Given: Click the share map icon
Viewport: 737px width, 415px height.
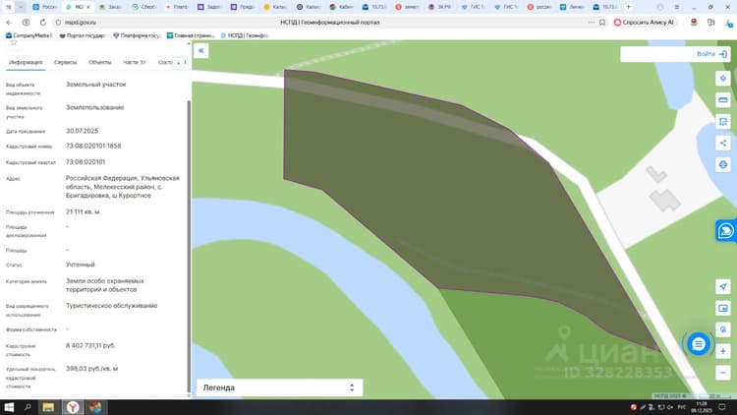Looking at the screenshot, I should click(723, 143).
